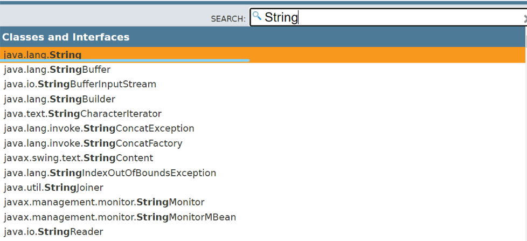Select javax.swing.text.StringContent suggestion
Screen dimensions: 527x241
tap(78, 158)
